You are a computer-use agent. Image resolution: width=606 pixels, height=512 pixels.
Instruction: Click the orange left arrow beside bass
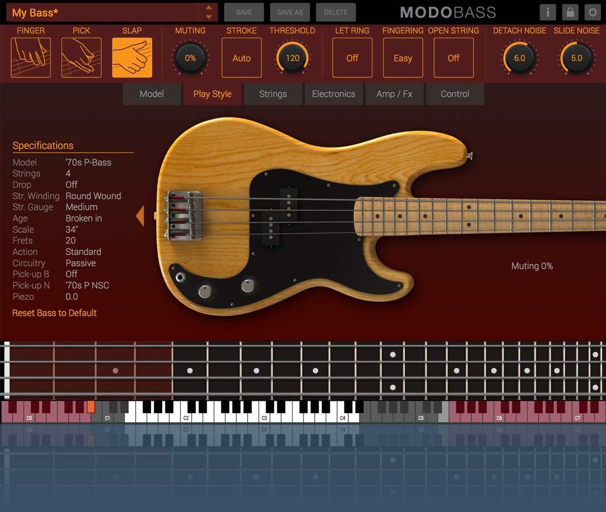tap(140, 216)
